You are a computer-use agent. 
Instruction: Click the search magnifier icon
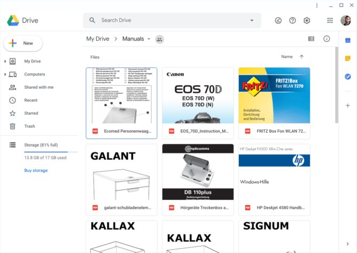(x=92, y=20)
